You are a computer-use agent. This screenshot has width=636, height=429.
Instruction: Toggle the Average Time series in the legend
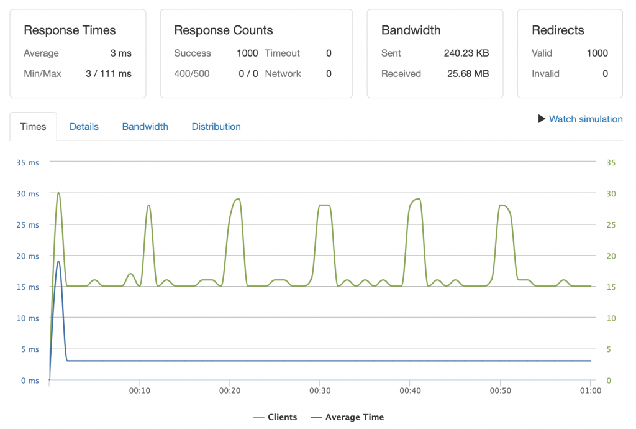[347, 417]
